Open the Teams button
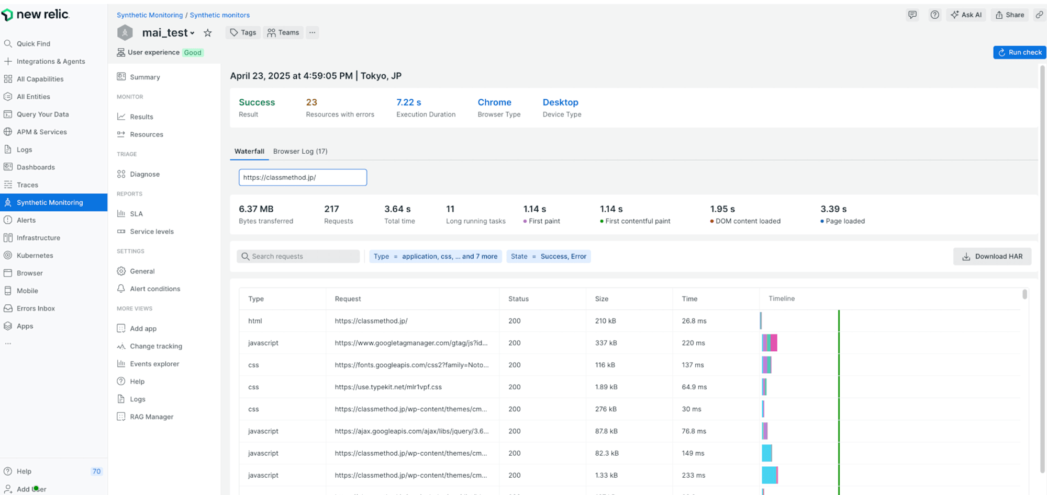The width and height of the screenshot is (1047, 495). (283, 32)
